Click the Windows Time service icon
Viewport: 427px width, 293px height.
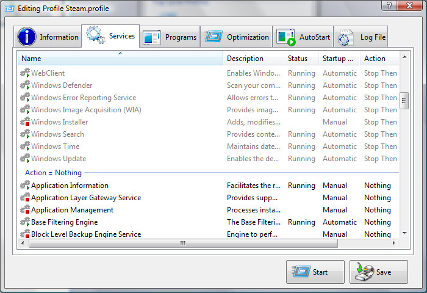[x=25, y=146]
